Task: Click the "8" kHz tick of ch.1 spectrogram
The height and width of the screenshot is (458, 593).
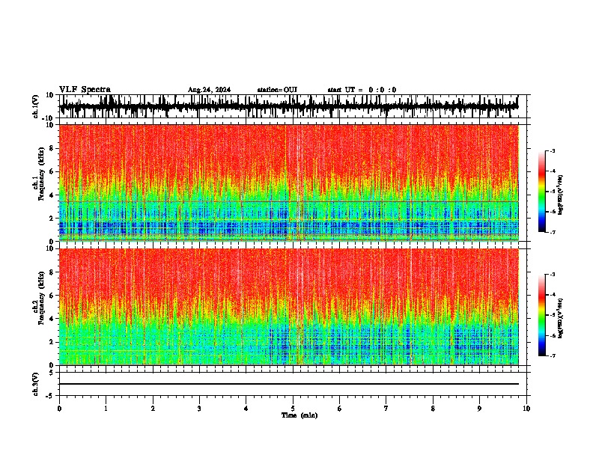Action: point(52,148)
